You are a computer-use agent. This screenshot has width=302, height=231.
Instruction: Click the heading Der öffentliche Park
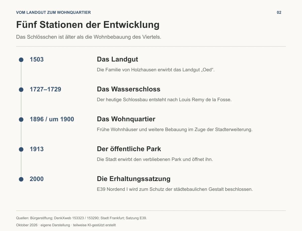[129, 149]
